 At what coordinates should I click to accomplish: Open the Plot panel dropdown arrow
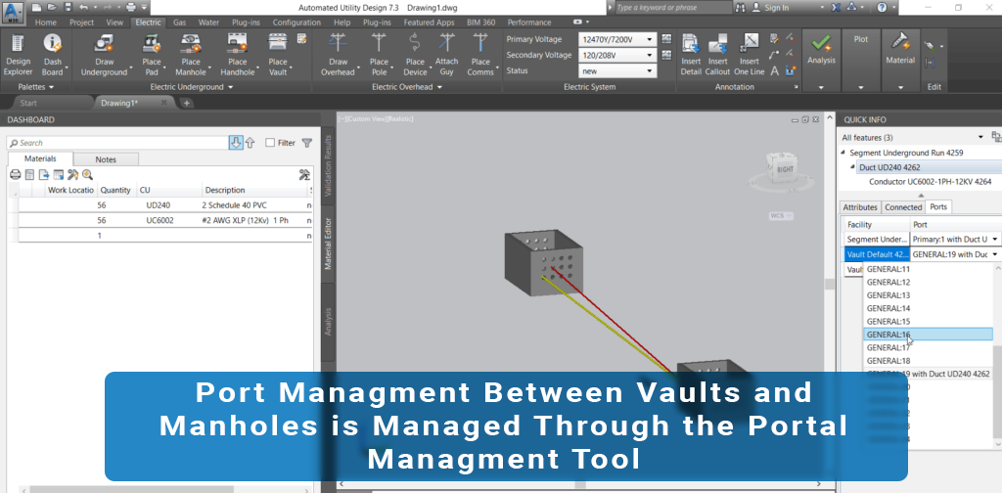pos(861,87)
